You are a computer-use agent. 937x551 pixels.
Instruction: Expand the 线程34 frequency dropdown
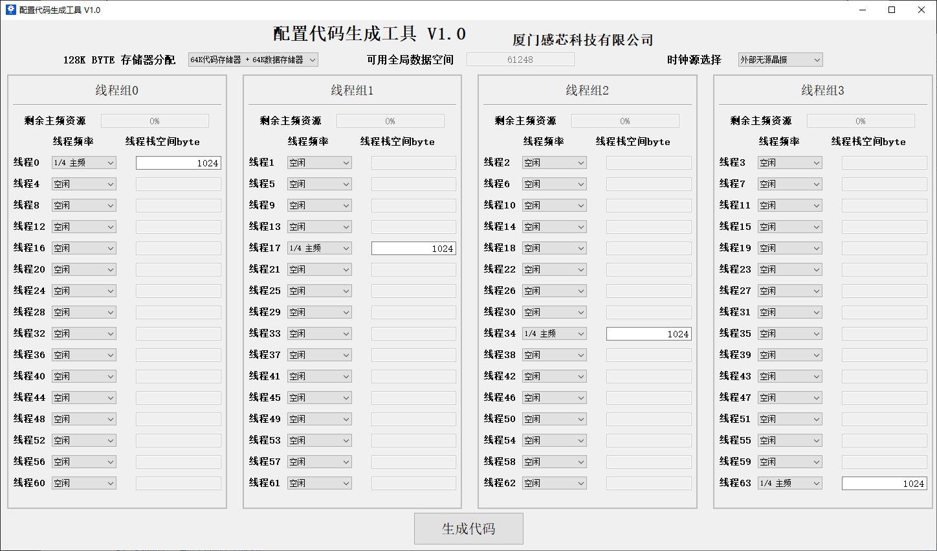[x=555, y=333]
